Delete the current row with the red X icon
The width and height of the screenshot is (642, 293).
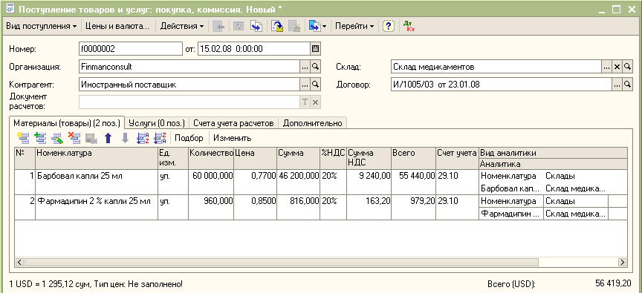click(x=74, y=138)
